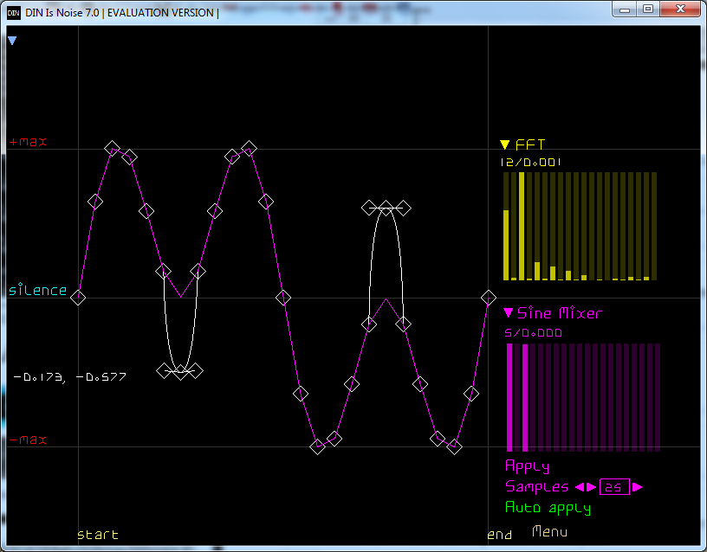
Task: Select the waveform vertex at the start line
Action: tap(78, 298)
